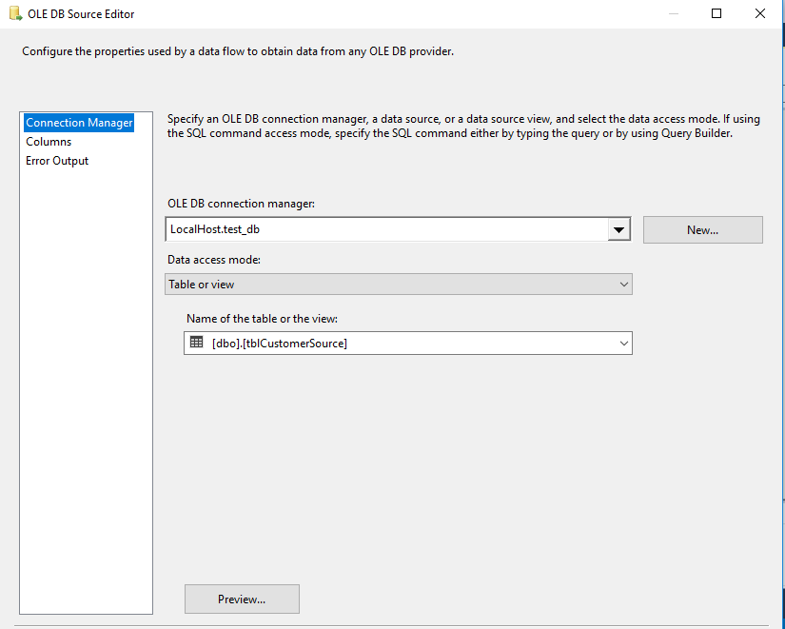This screenshot has width=785, height=629.
Task: Click the 'Data access mode:' label
Action: (214, 259)
